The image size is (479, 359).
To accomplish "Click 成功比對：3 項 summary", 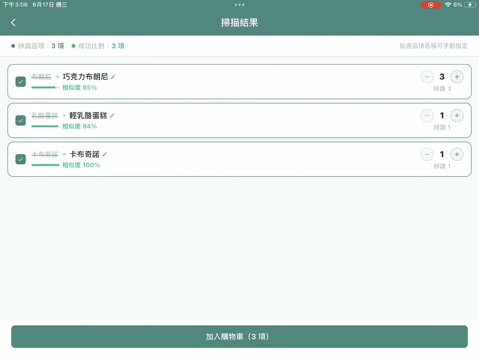I will tap(98, 46).
